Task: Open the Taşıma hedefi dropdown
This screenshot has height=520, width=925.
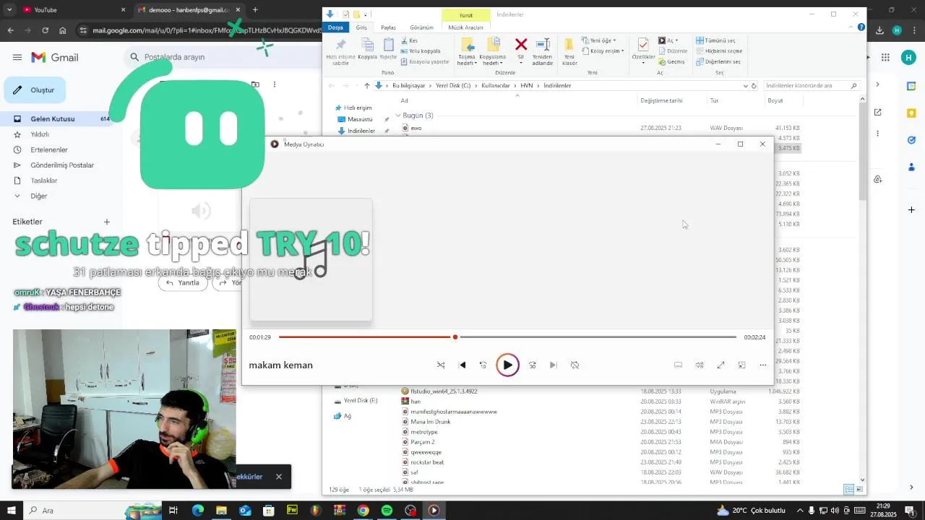Action: [467, 51]
